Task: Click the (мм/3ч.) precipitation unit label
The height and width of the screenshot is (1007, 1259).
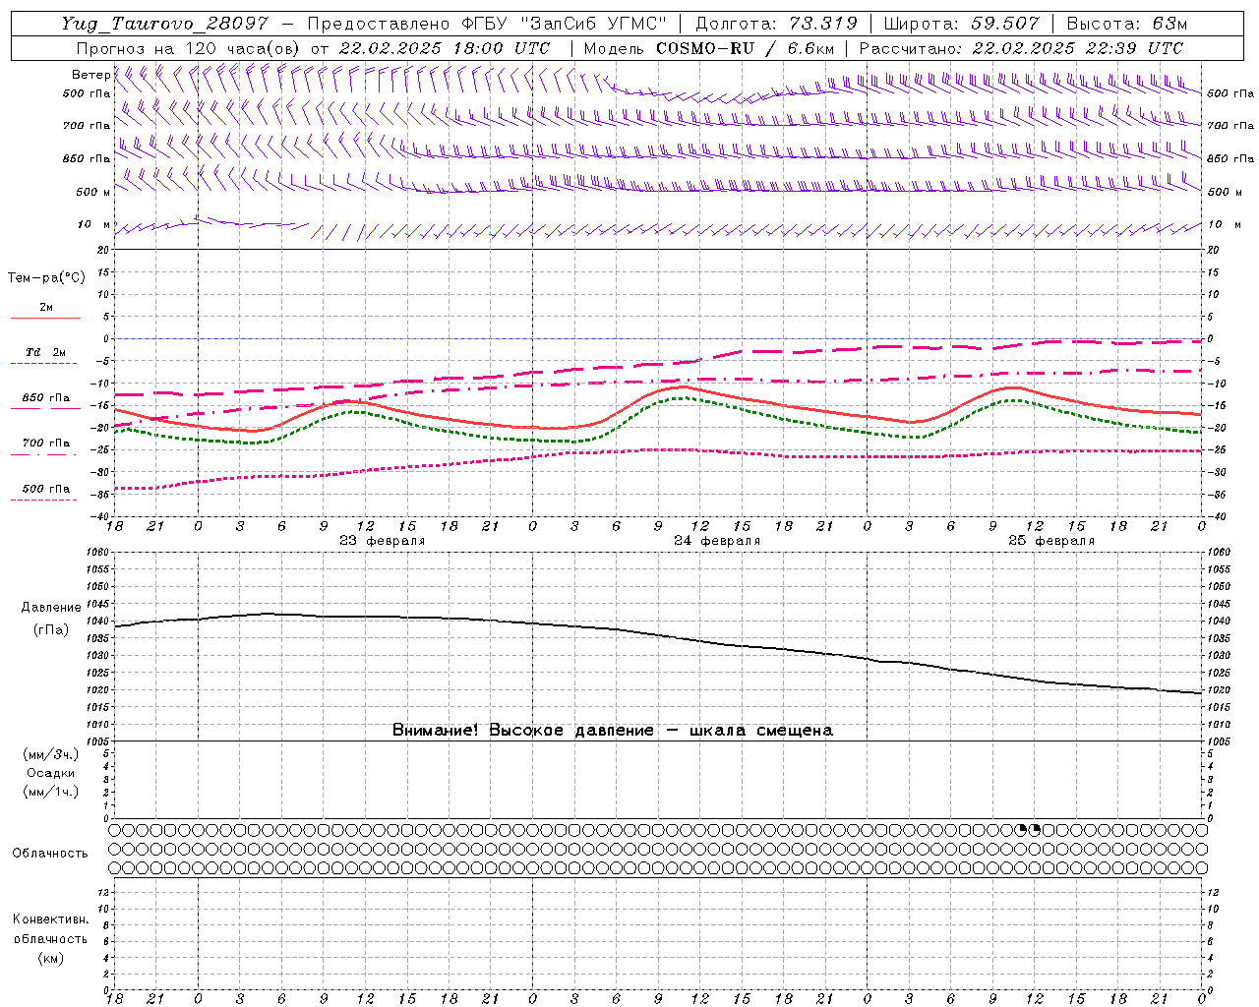Action: tap(50, 754)
